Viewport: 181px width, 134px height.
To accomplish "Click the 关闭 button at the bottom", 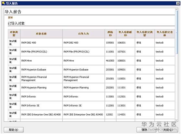I will (168, 130).
